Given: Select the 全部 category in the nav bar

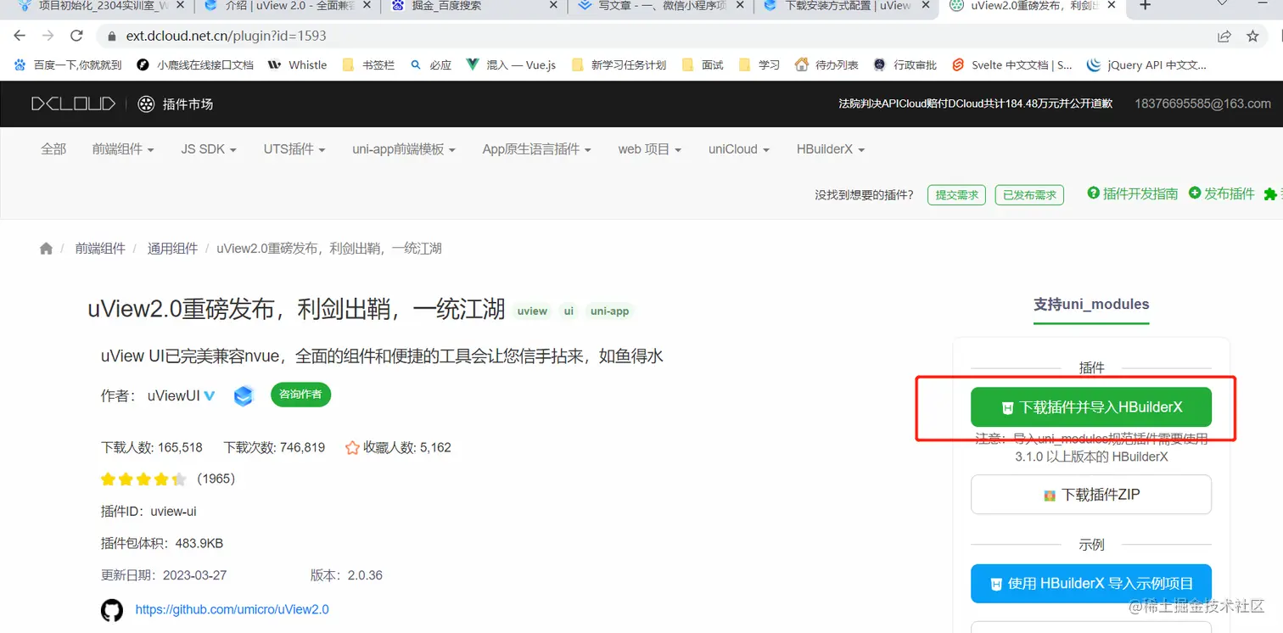Looking at the screenshot, I should click(x=53, y=148).
